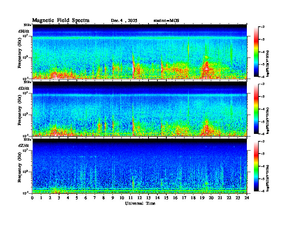The height and width of the screenshot is (227, 294).
Task: Click the "-3" value on dZ/dt color scale
Action: coord(263,154)
